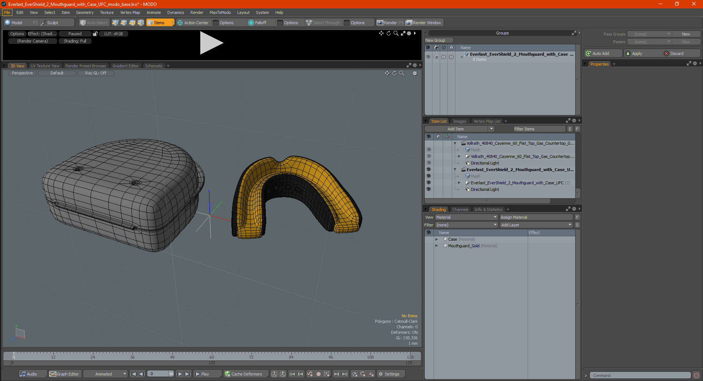The height and width of the screenshot is (381, 703).
Task: Expand the Case material
Action: point(436,239)
